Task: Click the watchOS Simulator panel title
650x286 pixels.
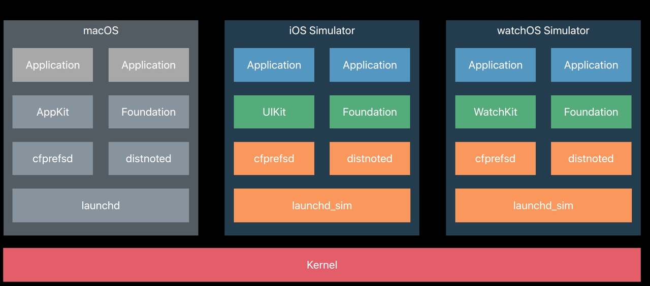Action: tap(543, 30)
